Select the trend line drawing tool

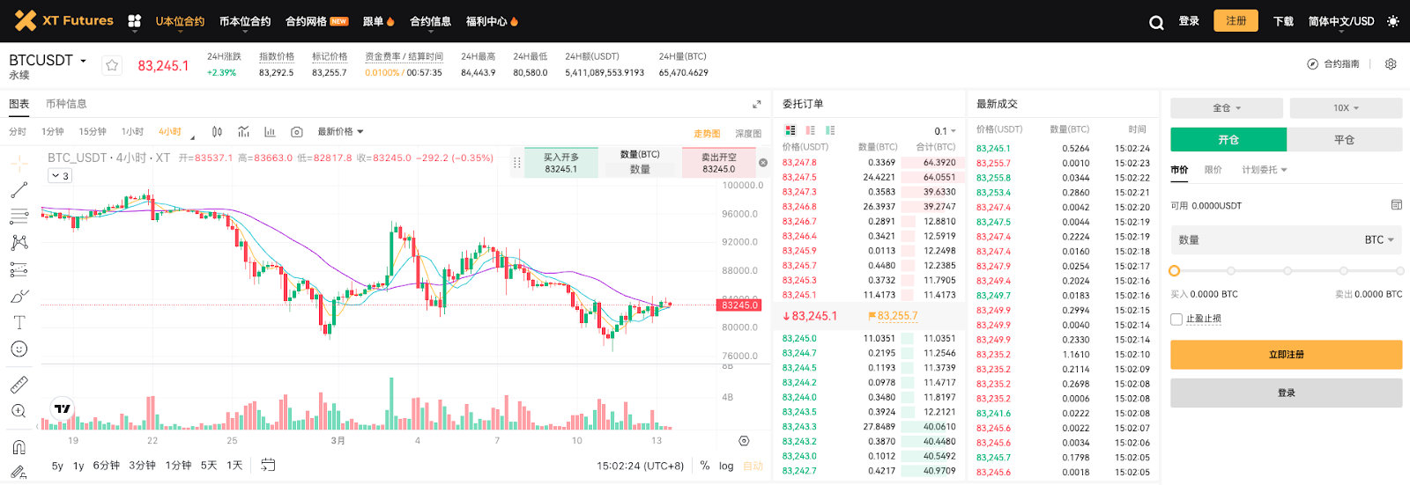point(19,190)
